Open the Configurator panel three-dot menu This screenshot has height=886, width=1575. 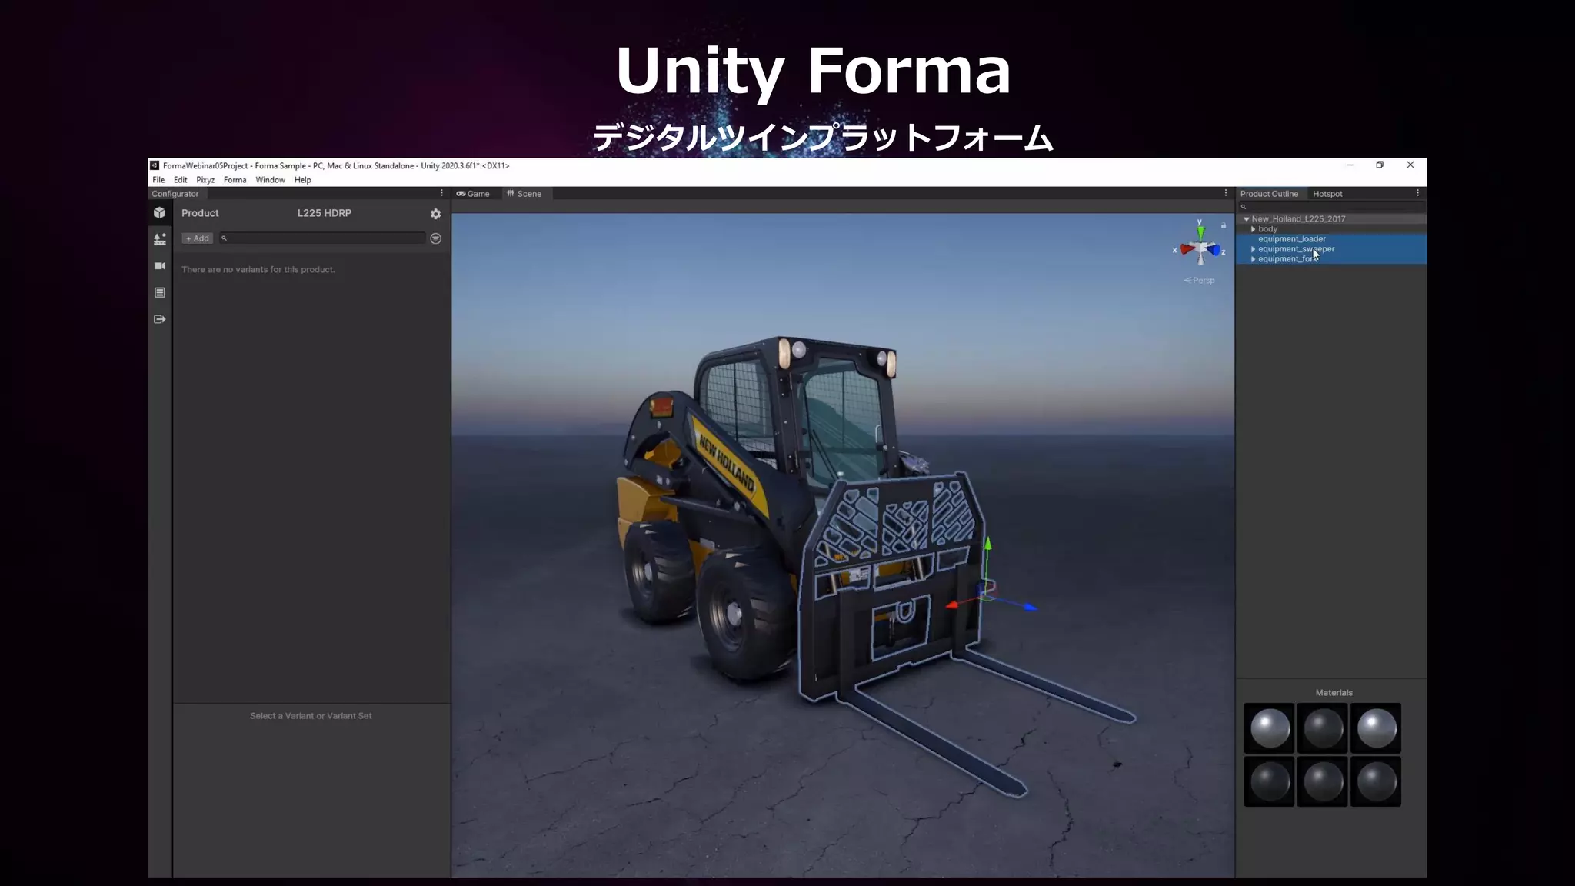(x=441, y=194)
